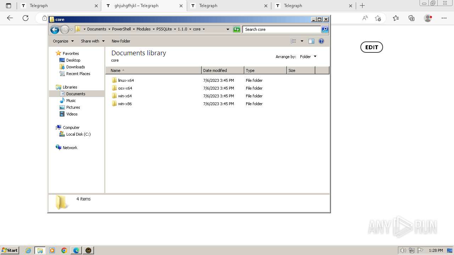Screen dimensions: 454x255
Task: Open Edge Favorites list
Action: point(396,18)
